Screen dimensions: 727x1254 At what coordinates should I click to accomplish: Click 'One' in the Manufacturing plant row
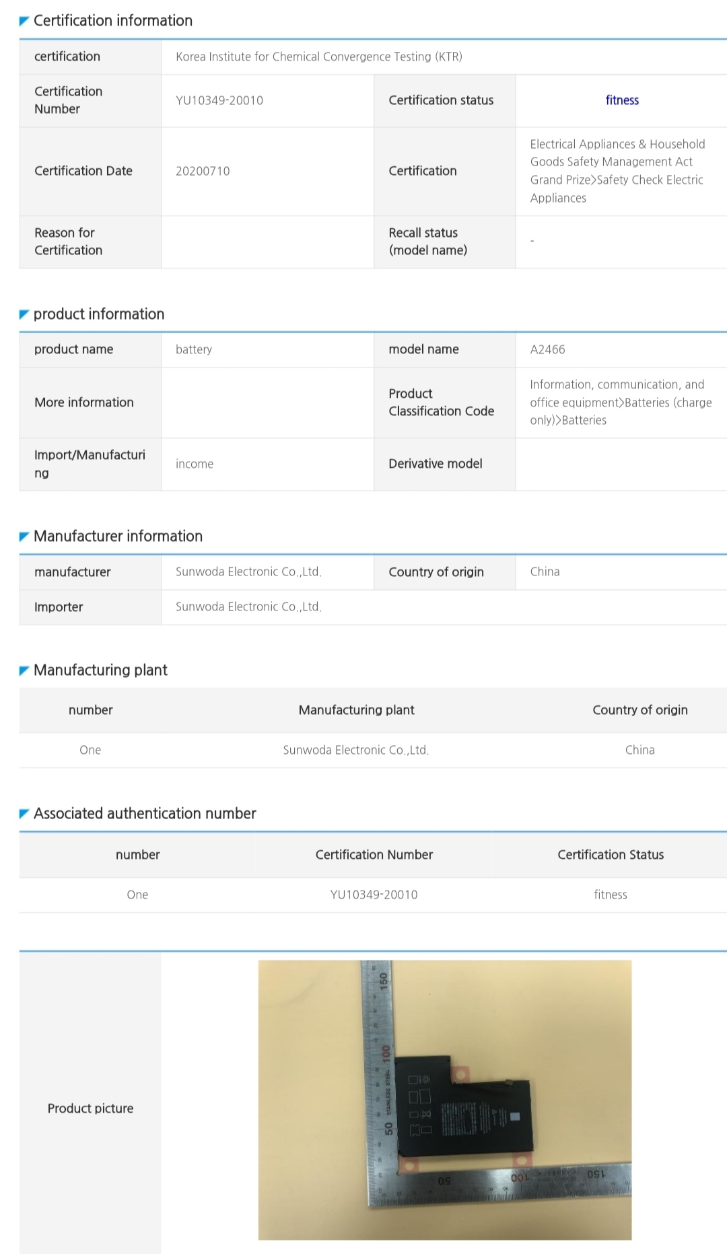click(90, 750)
